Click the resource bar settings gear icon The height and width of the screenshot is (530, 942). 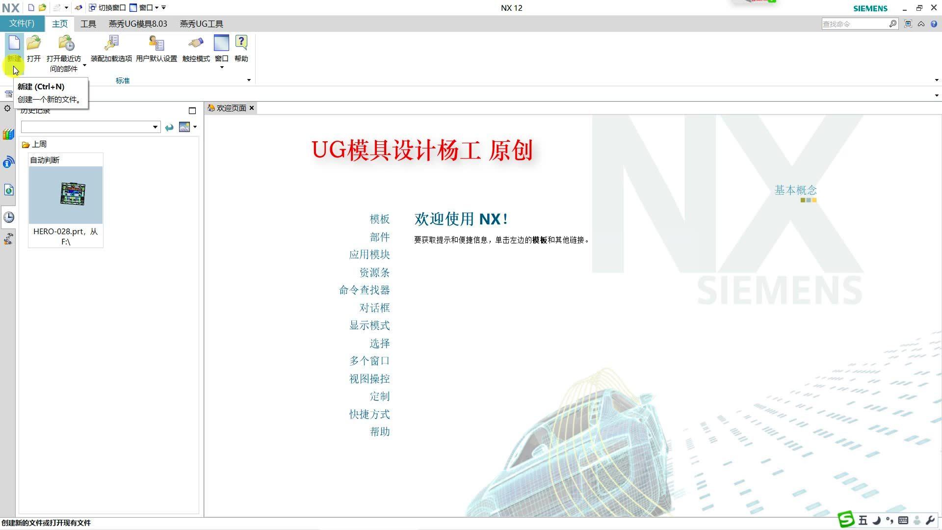[x=7, y=108]
